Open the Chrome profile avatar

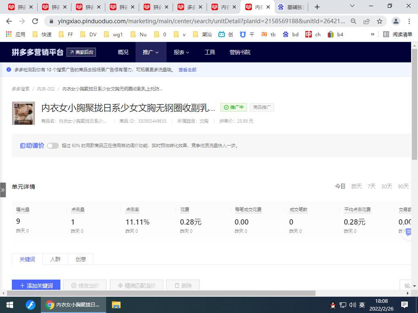coord(396,21)
